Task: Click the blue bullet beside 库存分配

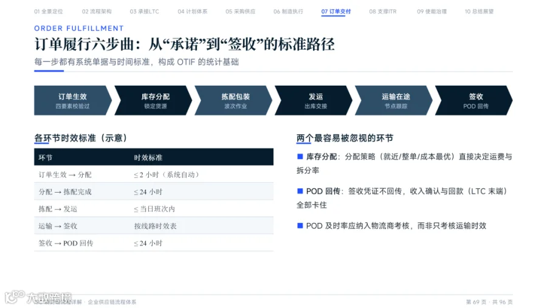Action: click(300, 157)
